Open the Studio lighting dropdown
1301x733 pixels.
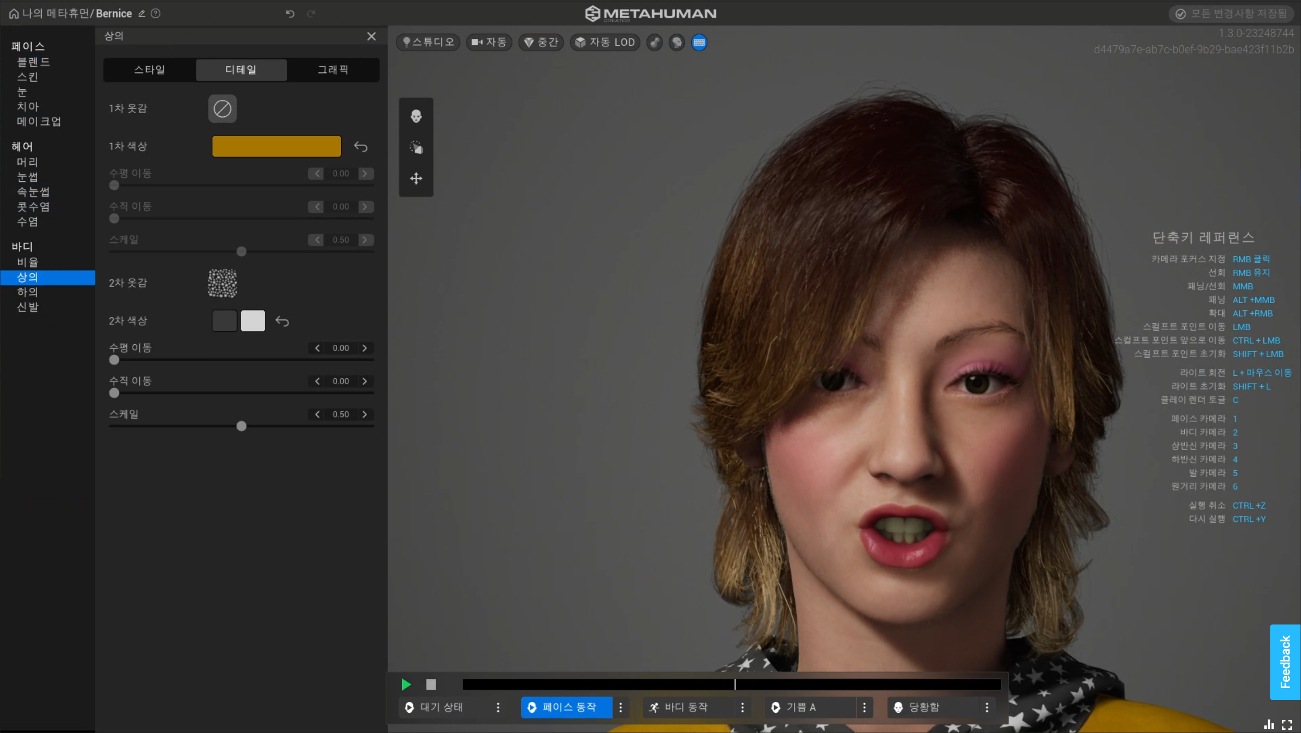428,43
